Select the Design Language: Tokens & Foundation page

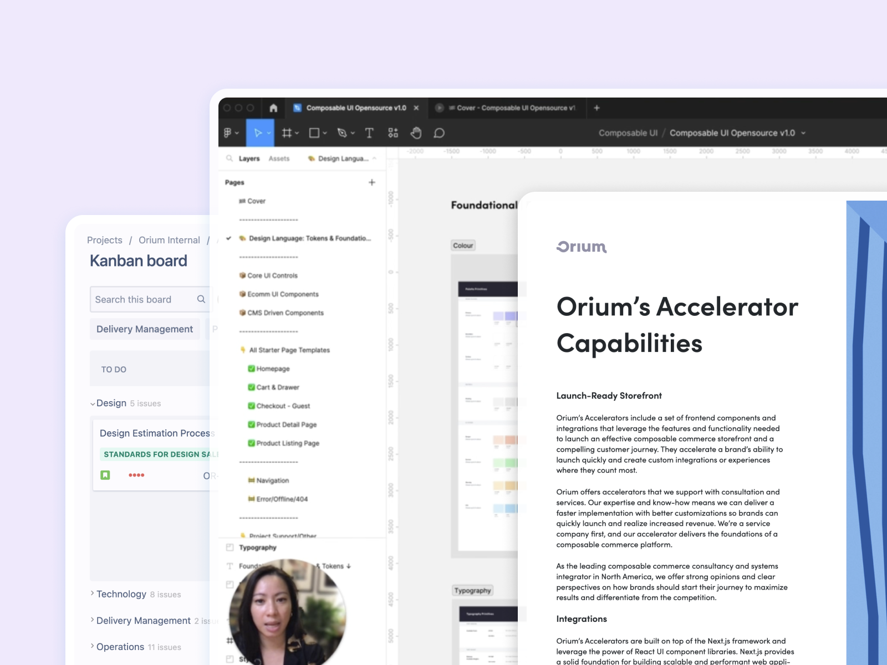[x=305, y=238]
